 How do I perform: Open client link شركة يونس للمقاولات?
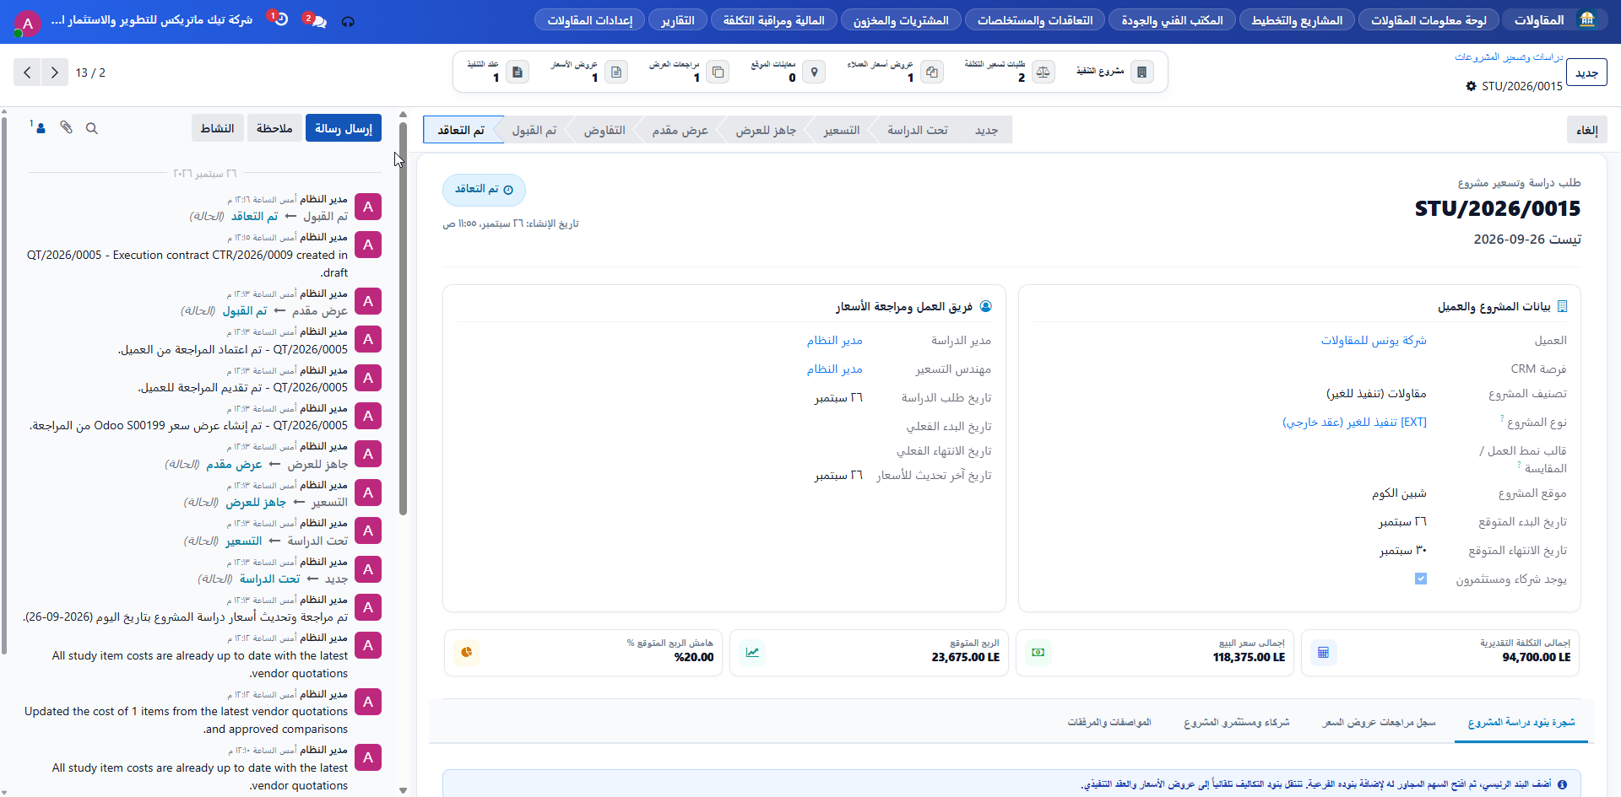pos(1374,340)
